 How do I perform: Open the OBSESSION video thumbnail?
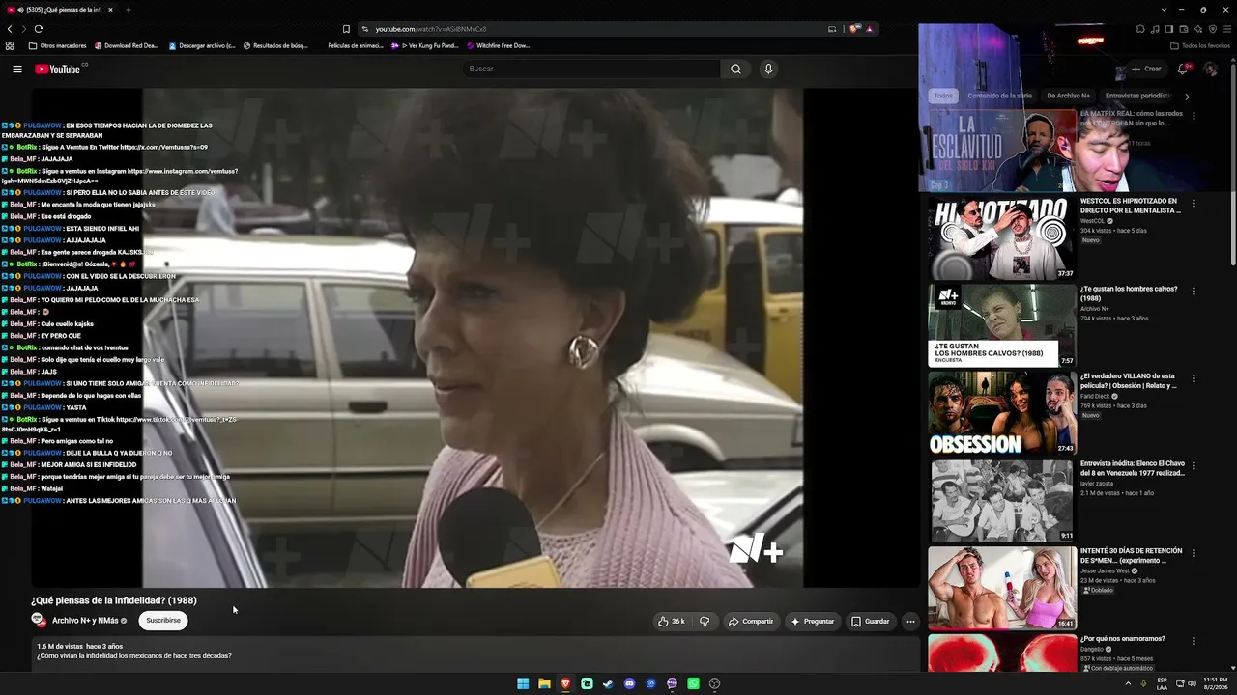tap(1002, 413)
